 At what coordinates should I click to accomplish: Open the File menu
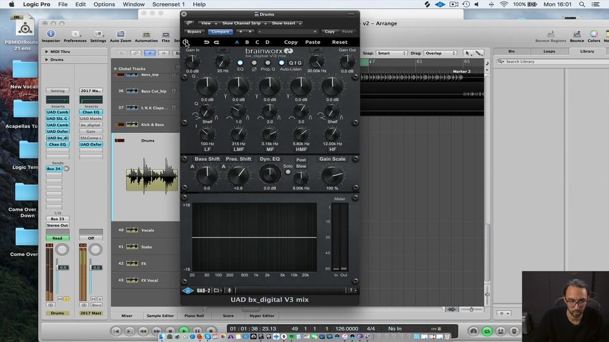click(x=63, y=4)
